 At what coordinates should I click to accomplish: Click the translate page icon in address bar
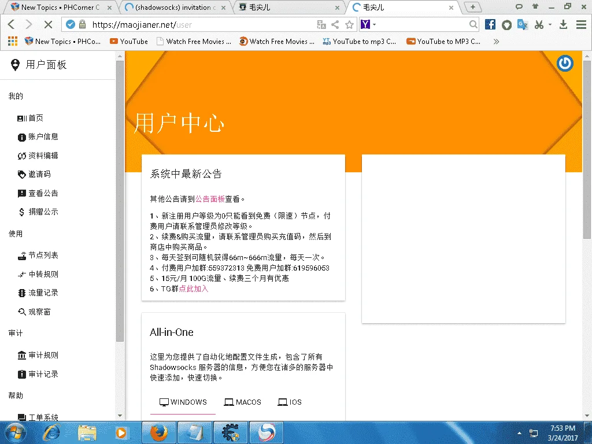click(321, 24)
